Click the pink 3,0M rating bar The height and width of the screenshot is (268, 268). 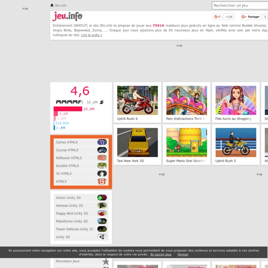56,113
